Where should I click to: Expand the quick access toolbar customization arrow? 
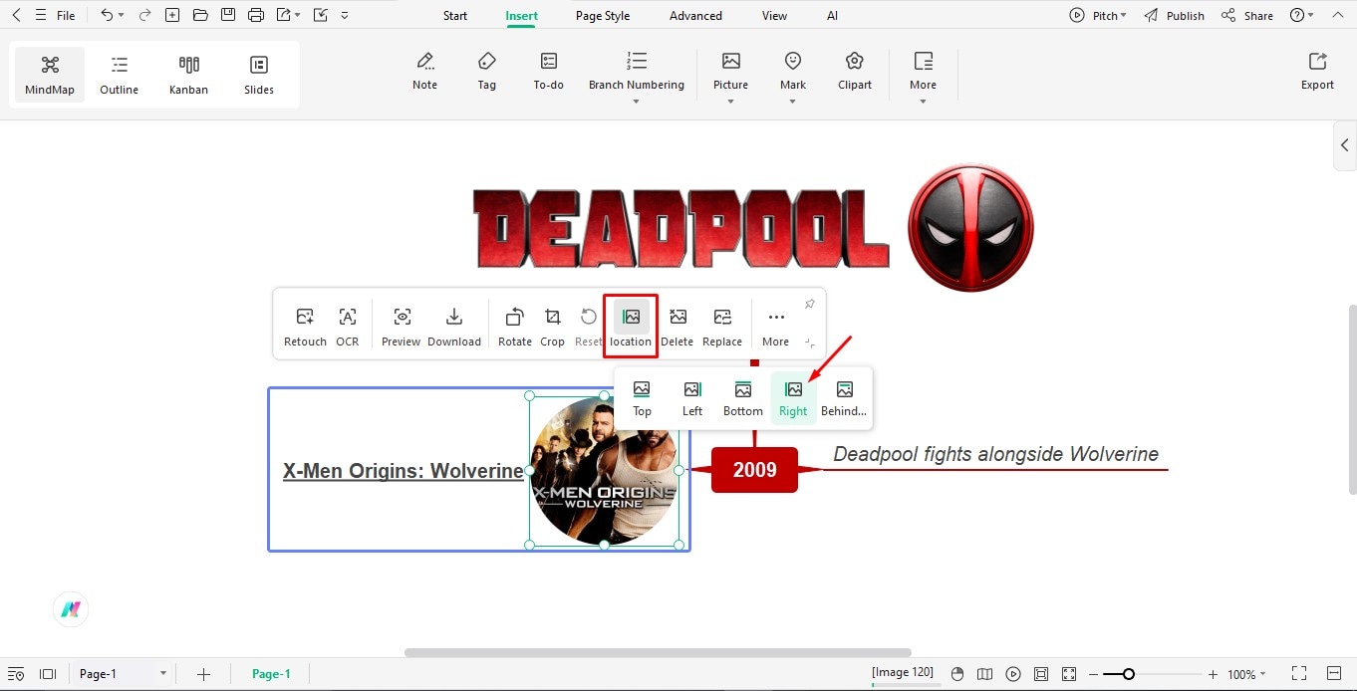[x=345, y=16]
